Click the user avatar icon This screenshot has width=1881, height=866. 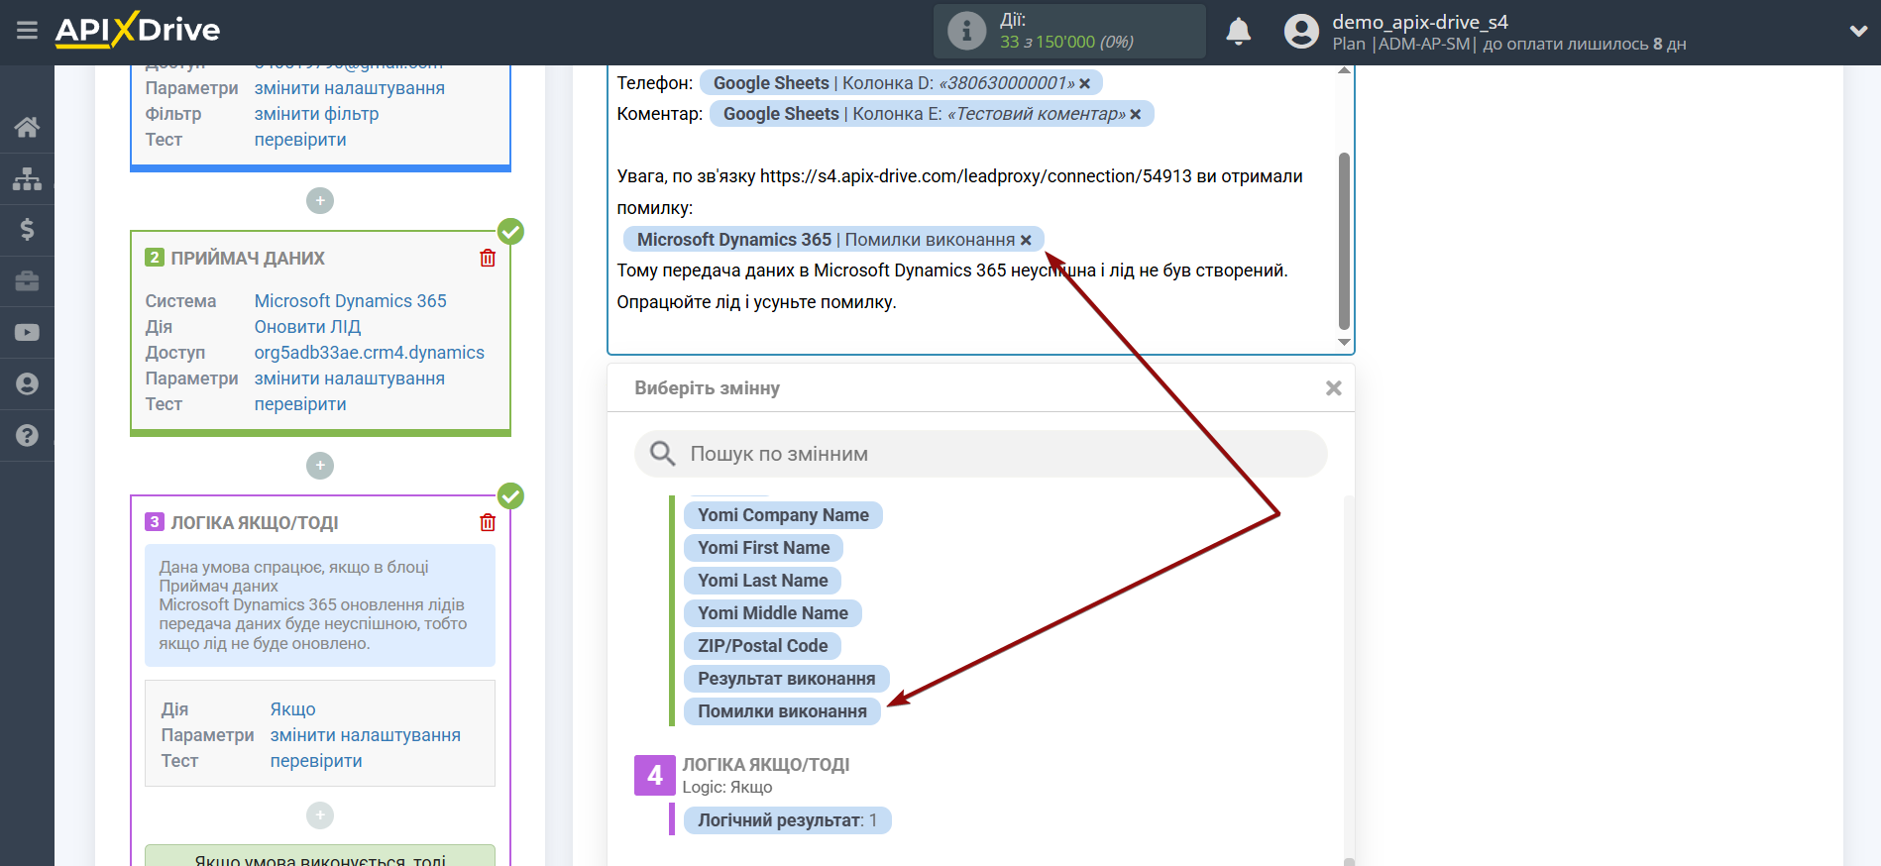point(1301,32)
